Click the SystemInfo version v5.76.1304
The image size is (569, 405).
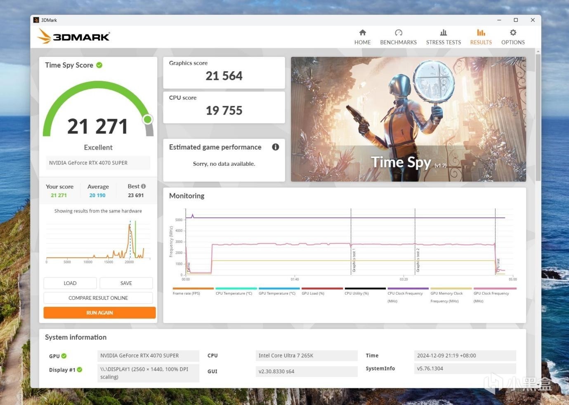[x=465, y=368]
